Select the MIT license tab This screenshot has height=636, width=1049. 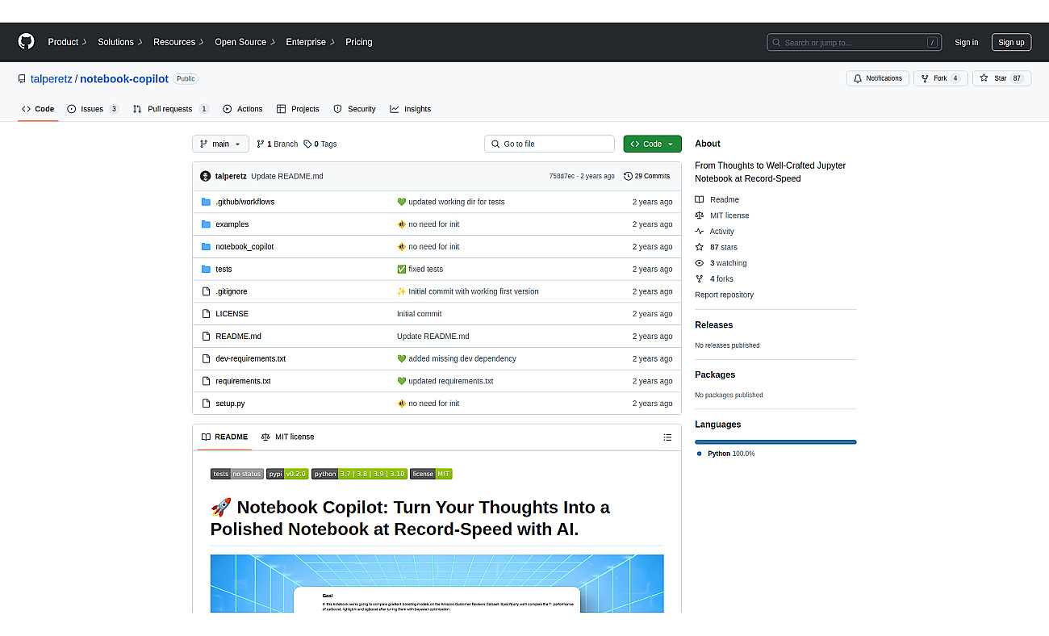click(x=287, y=437)
